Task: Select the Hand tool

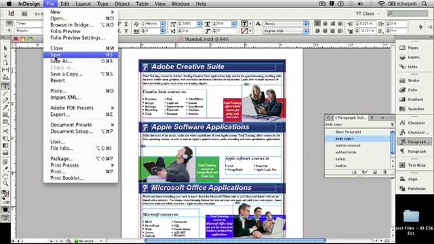Action: pos(5,176)
